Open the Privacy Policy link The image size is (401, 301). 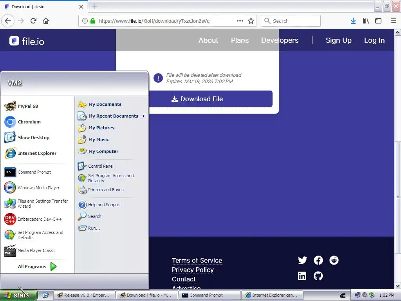coord(193,270)
